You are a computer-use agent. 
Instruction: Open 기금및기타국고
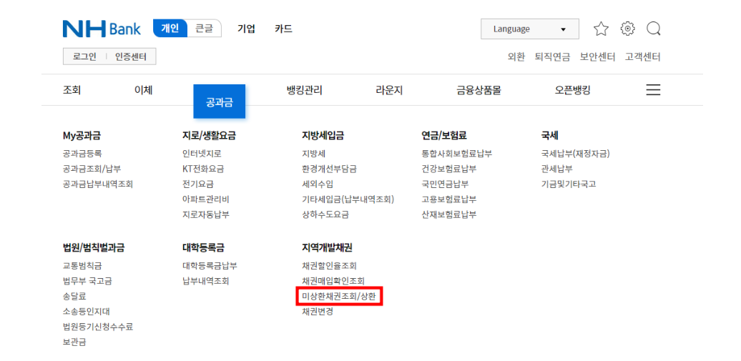[x=569, y=184]
